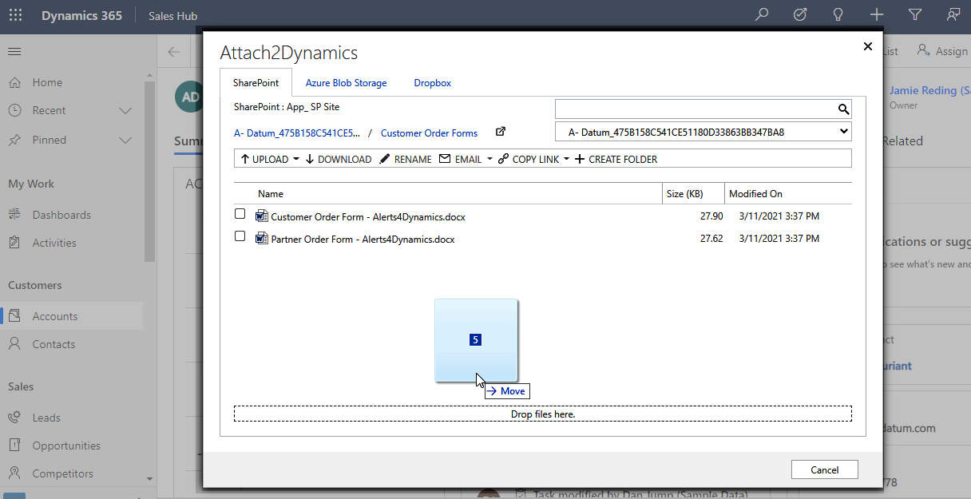This screenshot has height=499, width=971.
Task: Open the A- Datum record dropdown
Action: [703, 132]
